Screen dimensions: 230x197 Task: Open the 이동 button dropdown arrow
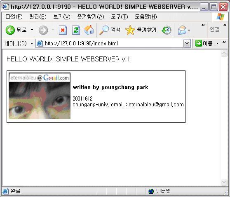[217, 44]
